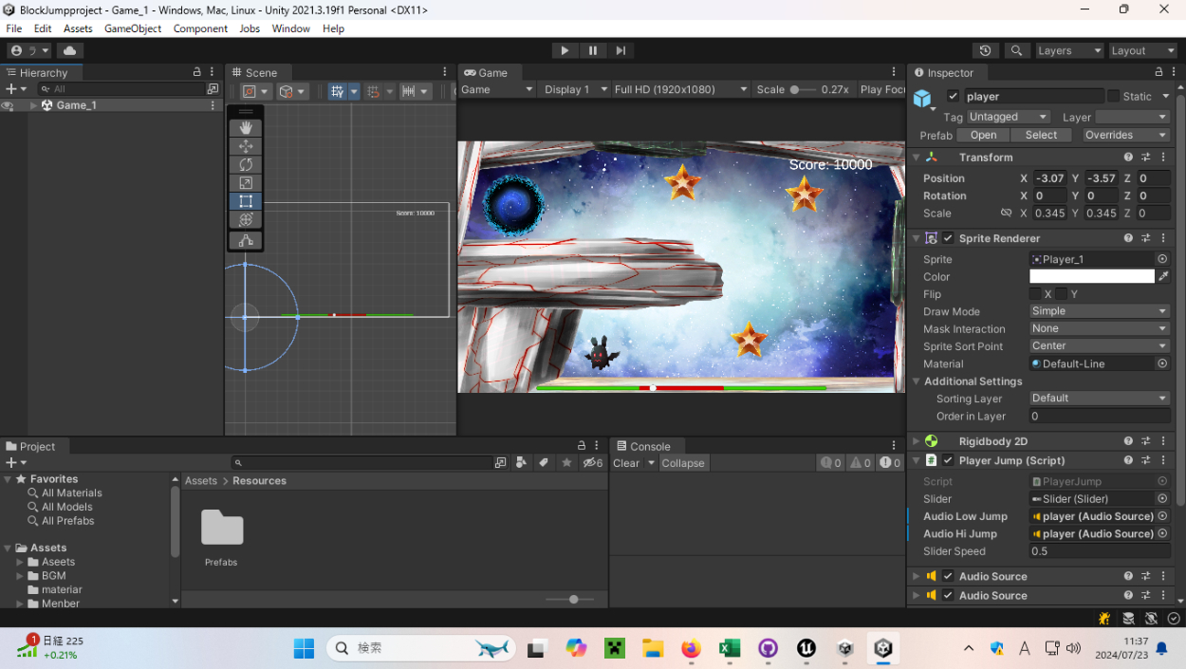Select the Move tool in Scene view
Screen dimensions: 1186x669
point(246,146)
